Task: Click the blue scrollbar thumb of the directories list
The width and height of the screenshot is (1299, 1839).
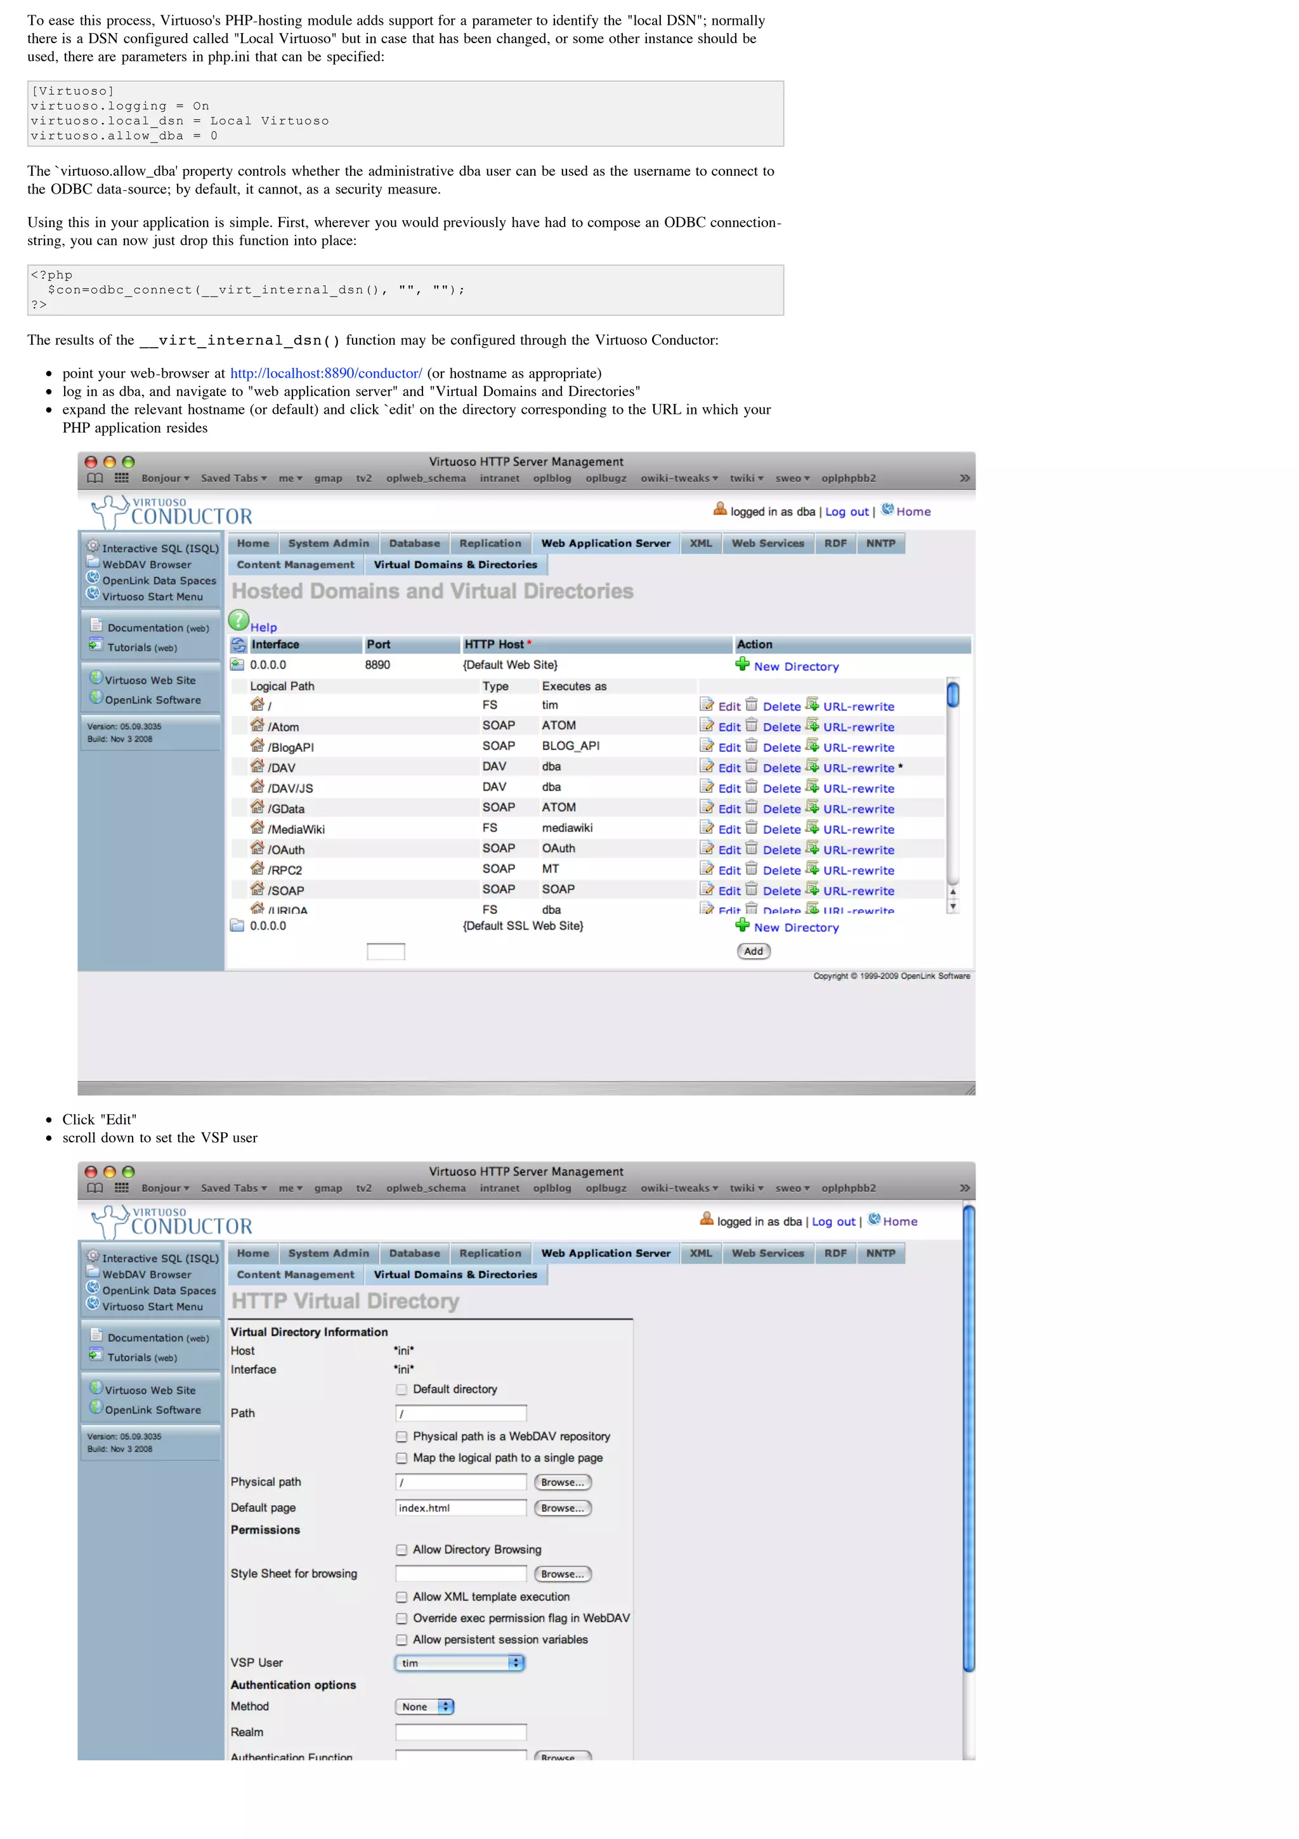Action: click(953, 694)
